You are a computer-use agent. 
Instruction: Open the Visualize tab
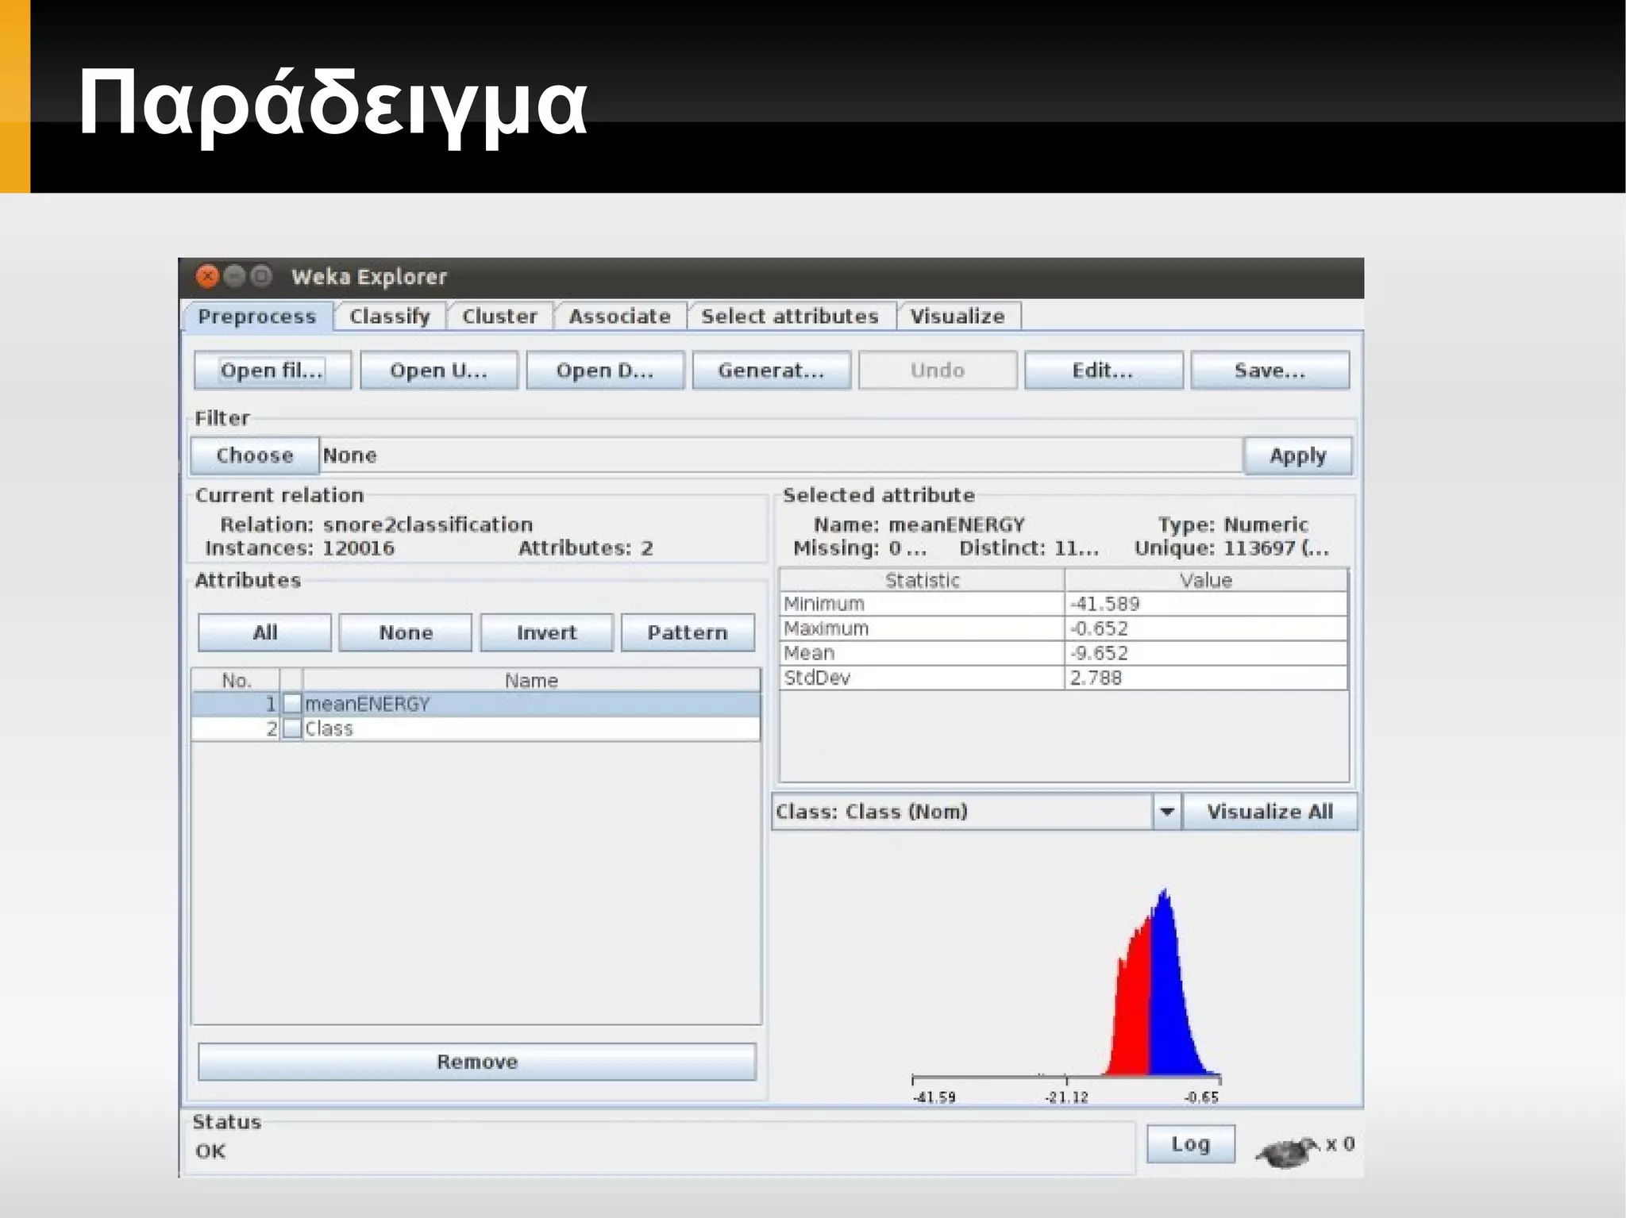click(x=957, y=317)
